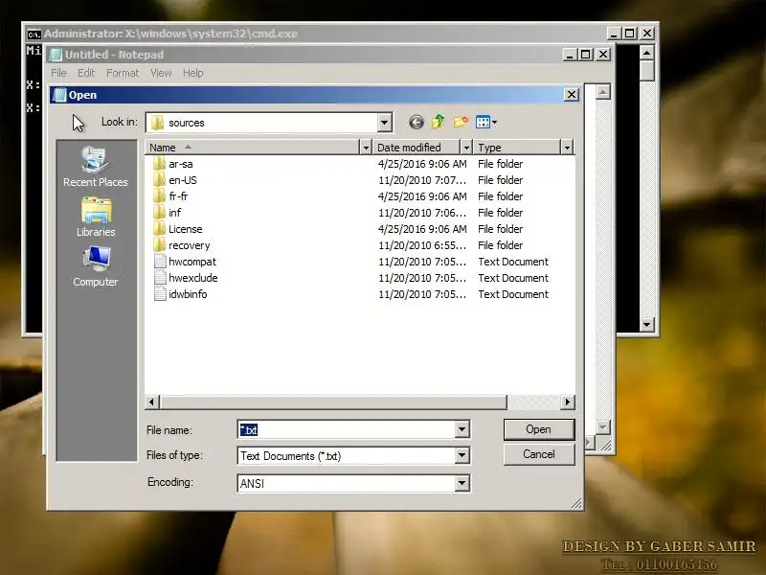Select the License folder name
Image resolution: width=766 pixels, height=575 pixels.
(x=185, y=229)
